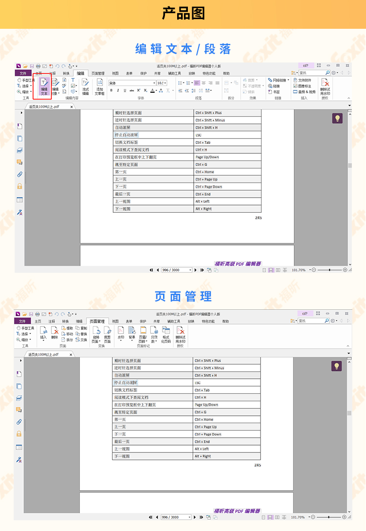Screen dimensions: 366x531
Task: Click Header/Footer (页眉/页脚) in lower window
Action: [x=143, y=335]
